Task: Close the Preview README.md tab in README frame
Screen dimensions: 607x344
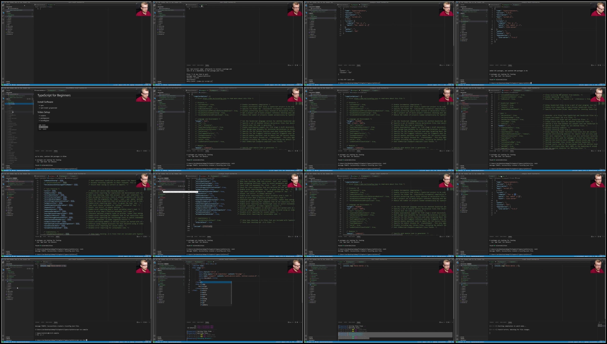Action: tap(46, 90)
